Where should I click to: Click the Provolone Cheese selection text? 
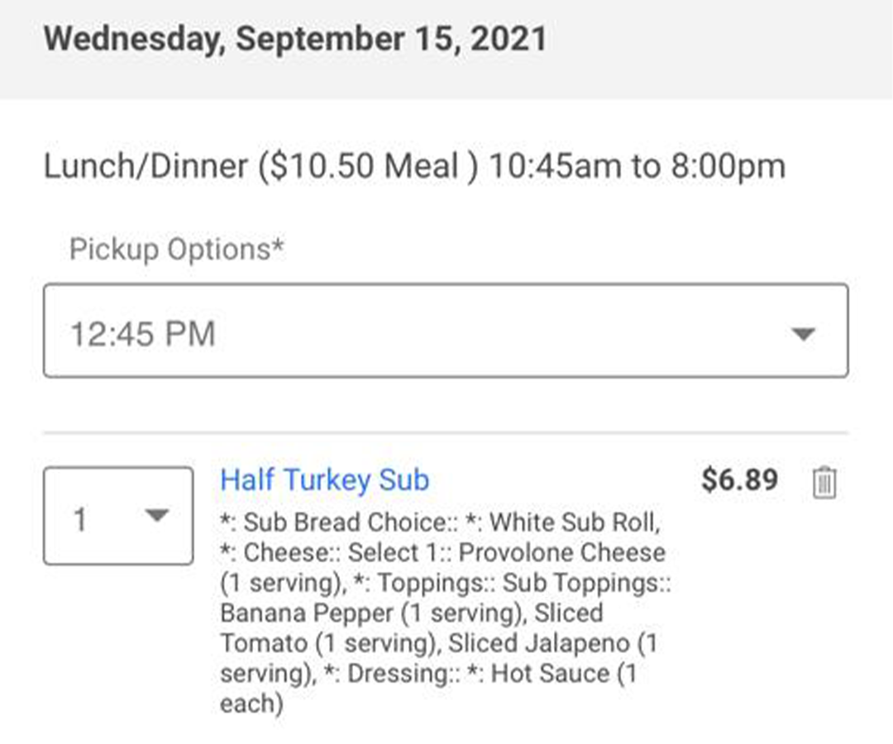(562, 552)
